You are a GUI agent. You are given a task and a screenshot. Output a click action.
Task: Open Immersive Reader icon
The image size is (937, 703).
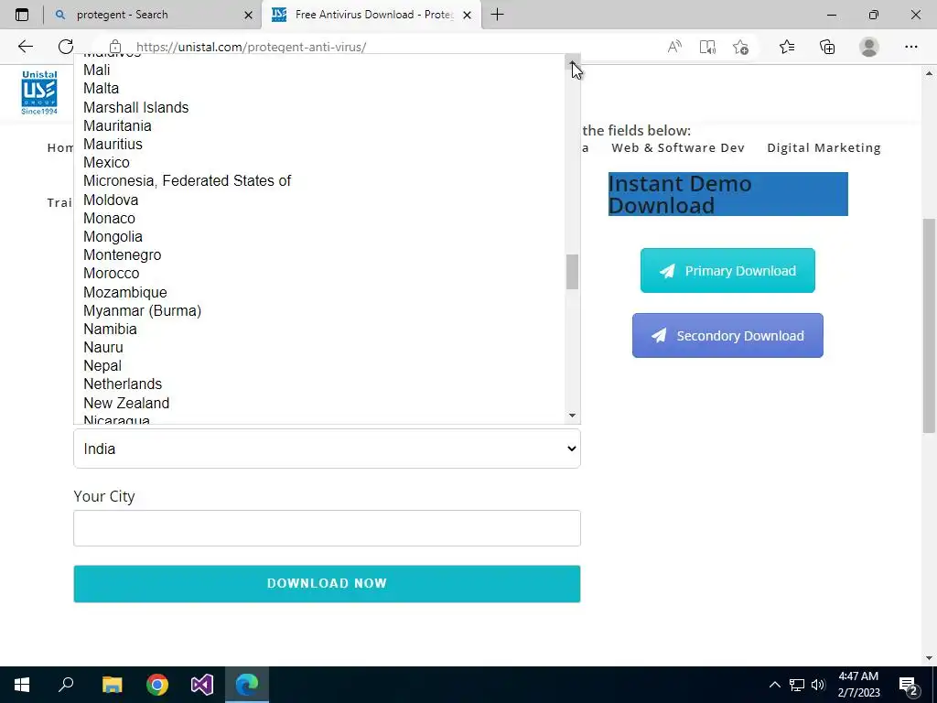click(x=707, y=47)
